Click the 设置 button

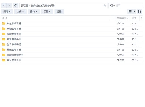tap(59, 12)
